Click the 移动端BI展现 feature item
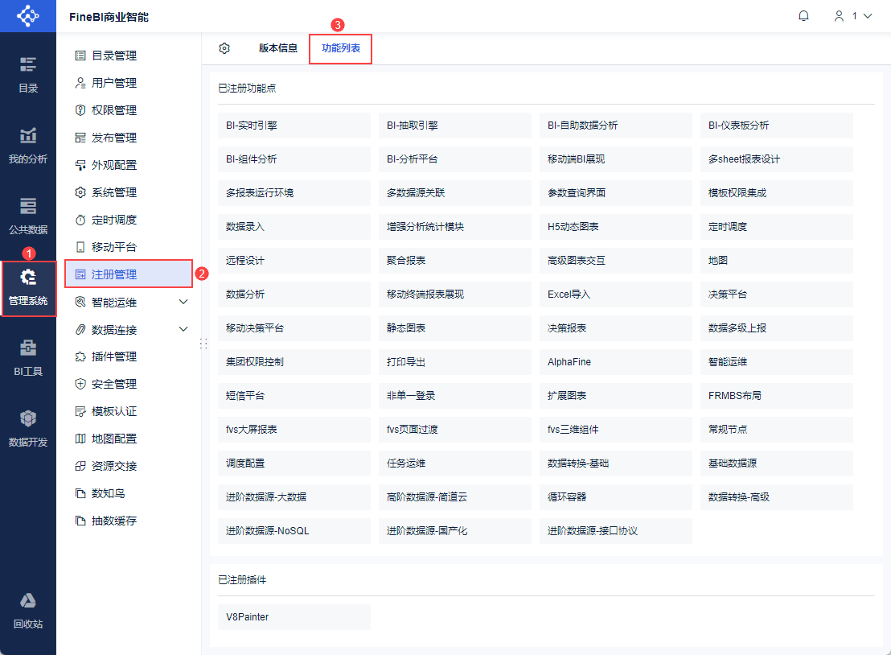Image resolution: width=891 pixels, height=655 pixels. (x=616, y=159)
